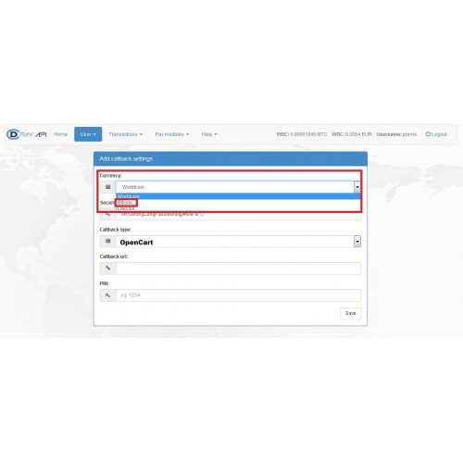Click the key icon beside Secret field
Viewport: 463px width, 463px height.
[107, 214]
